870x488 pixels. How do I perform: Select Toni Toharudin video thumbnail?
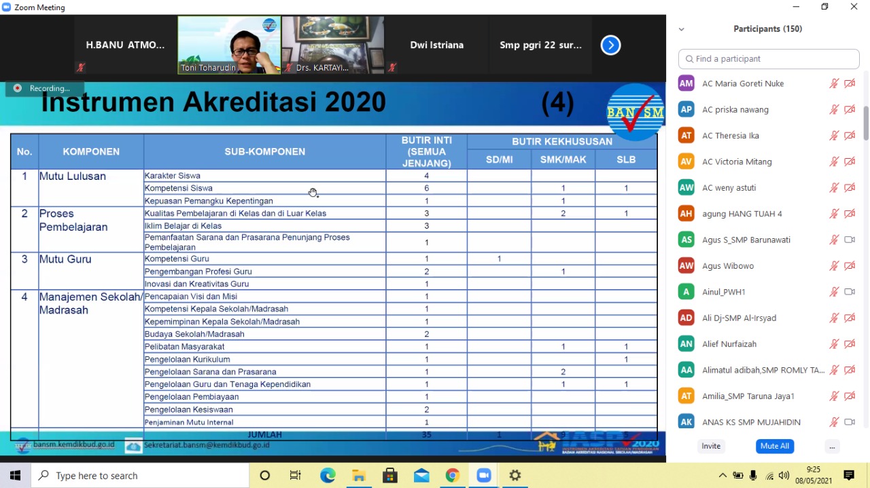tap(229, 45)
